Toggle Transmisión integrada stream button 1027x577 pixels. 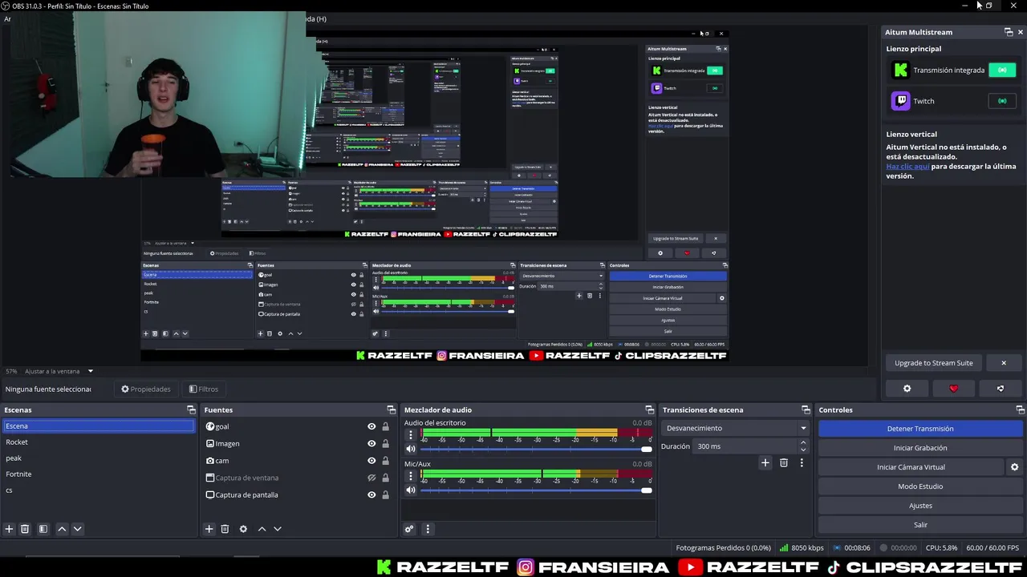(x=1002, y=71)
